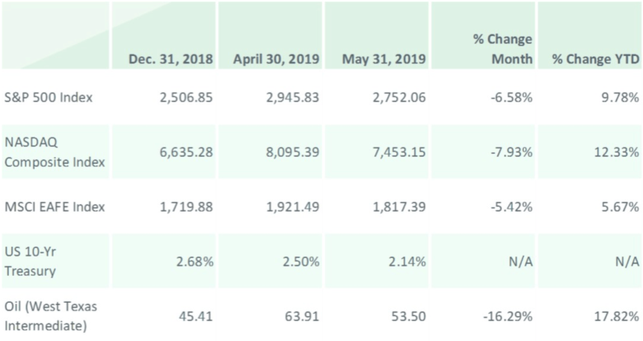Select the MSCI EAFE Index row label

54,206
